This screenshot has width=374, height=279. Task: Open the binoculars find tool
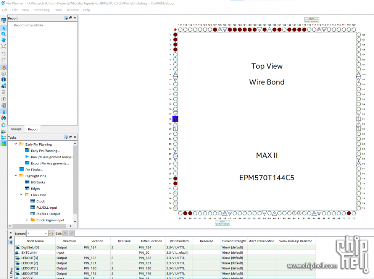tap(3, 118)
